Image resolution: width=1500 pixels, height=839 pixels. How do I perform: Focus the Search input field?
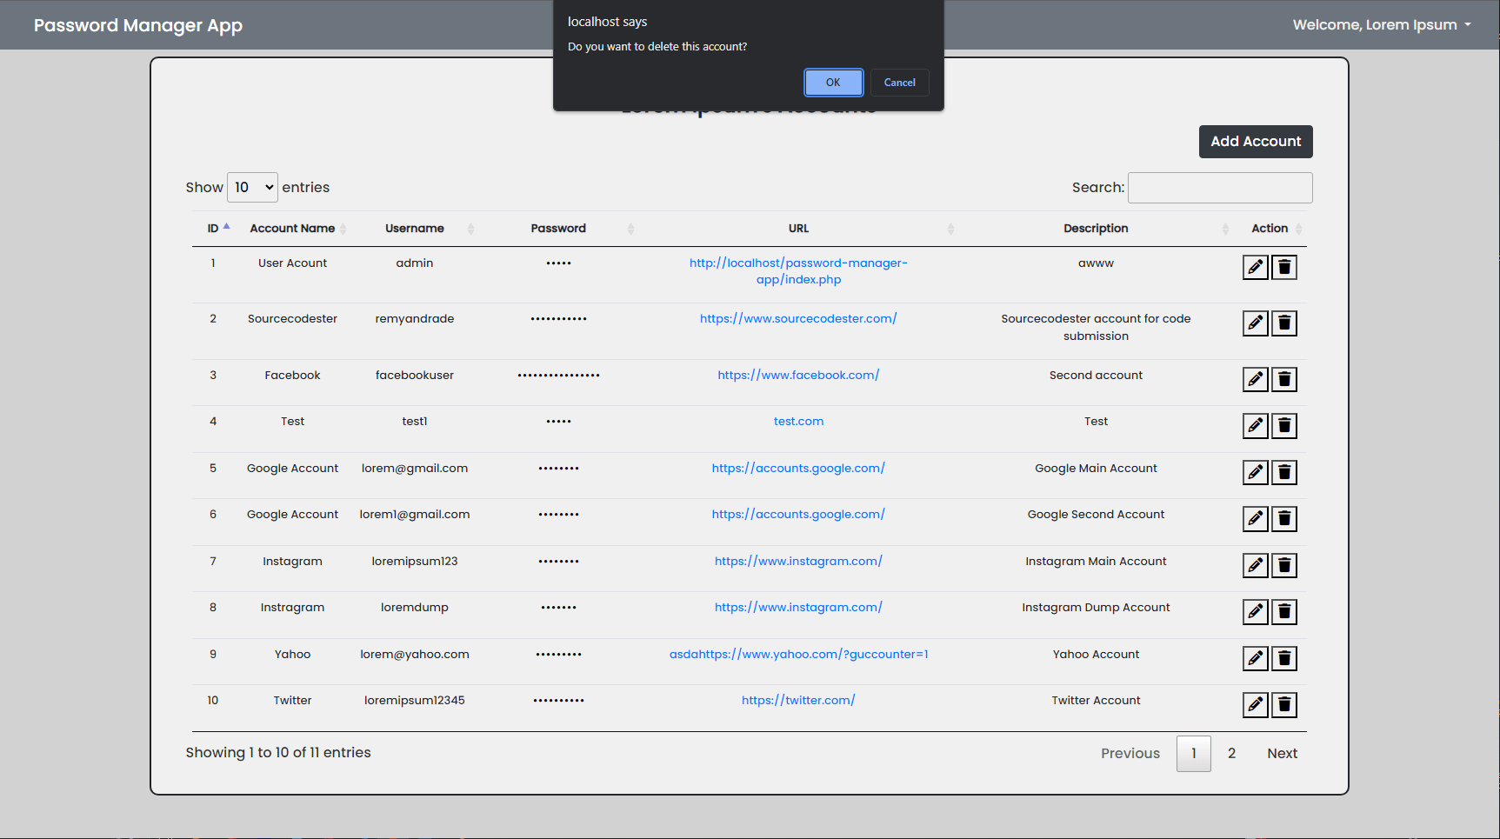tap(1220, 188)
